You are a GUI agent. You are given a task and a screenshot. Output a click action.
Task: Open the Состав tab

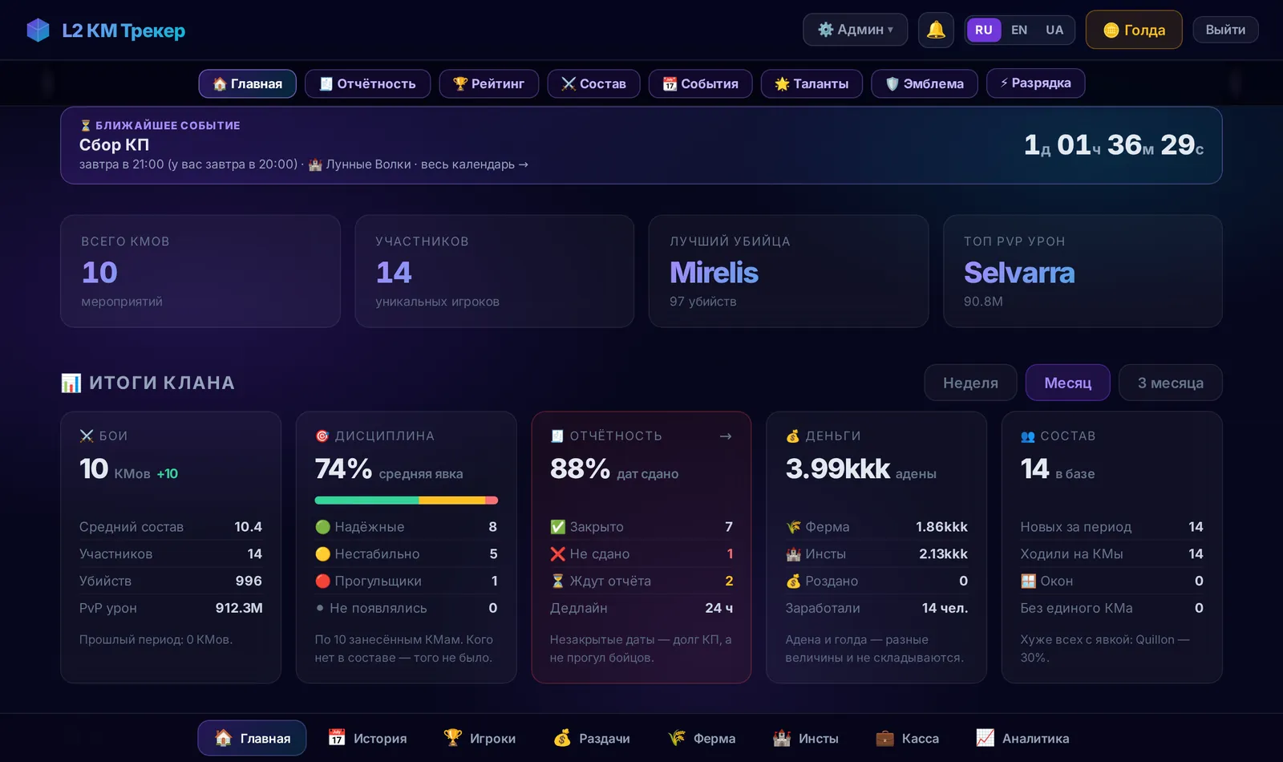tap(593, 83)
